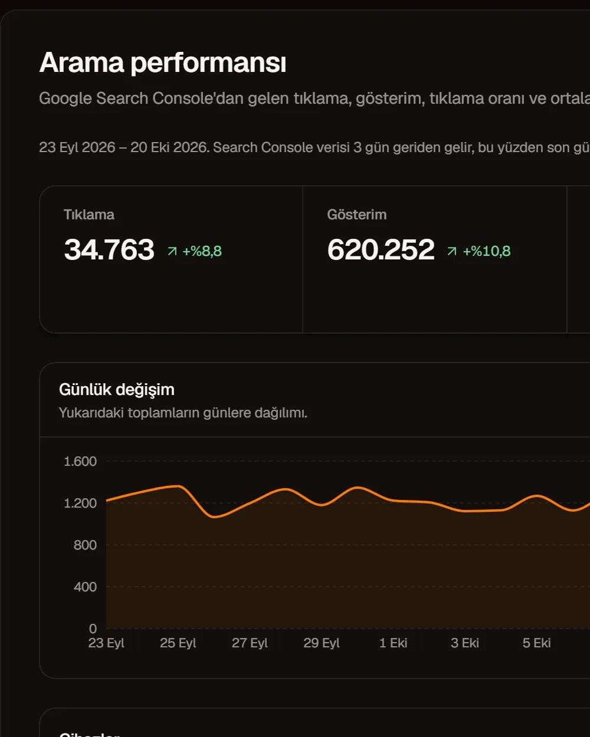Click the 25 Eyl x-axis label
Screen dimensions: 590x737
pos(178,643)
